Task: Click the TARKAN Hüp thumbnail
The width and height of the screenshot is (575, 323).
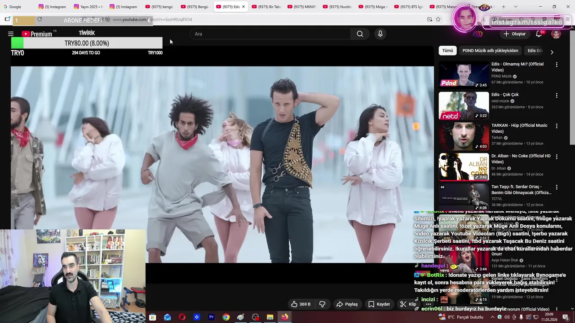Action: 464,136
